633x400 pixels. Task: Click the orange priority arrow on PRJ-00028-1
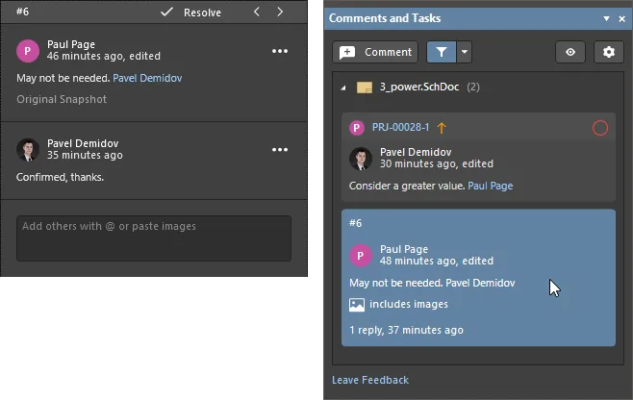coord(442,128)
